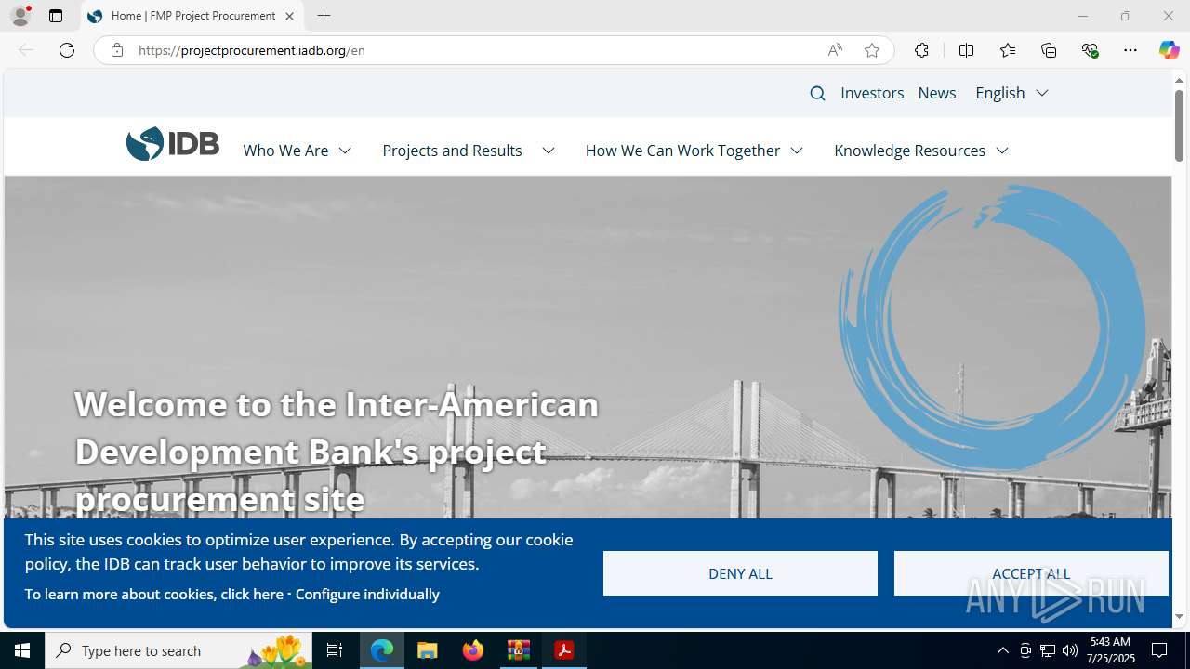Open the Windows Start menu
The height and width of the screenshot is (669, 1190).
pyautogui.click(x=22, y=650)
